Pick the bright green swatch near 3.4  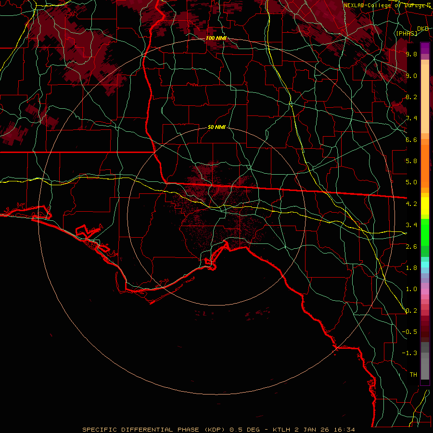[425, 231]
